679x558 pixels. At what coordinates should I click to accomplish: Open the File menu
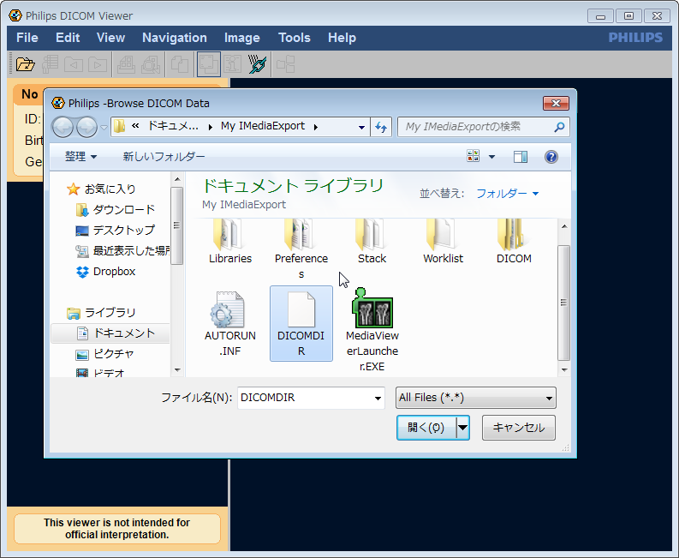[27, 38]
